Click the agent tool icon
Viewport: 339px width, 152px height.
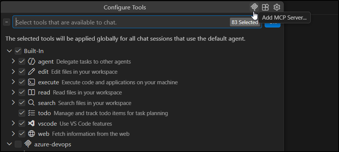point(32,61)
